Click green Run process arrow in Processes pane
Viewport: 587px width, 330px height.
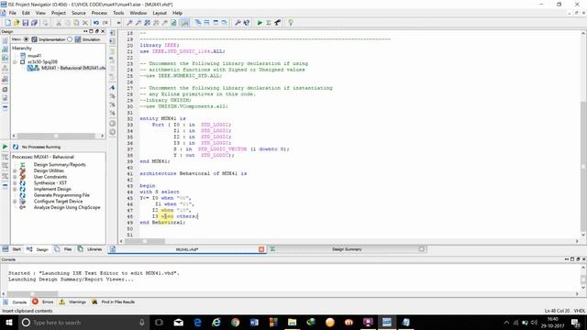click(5, 147)
